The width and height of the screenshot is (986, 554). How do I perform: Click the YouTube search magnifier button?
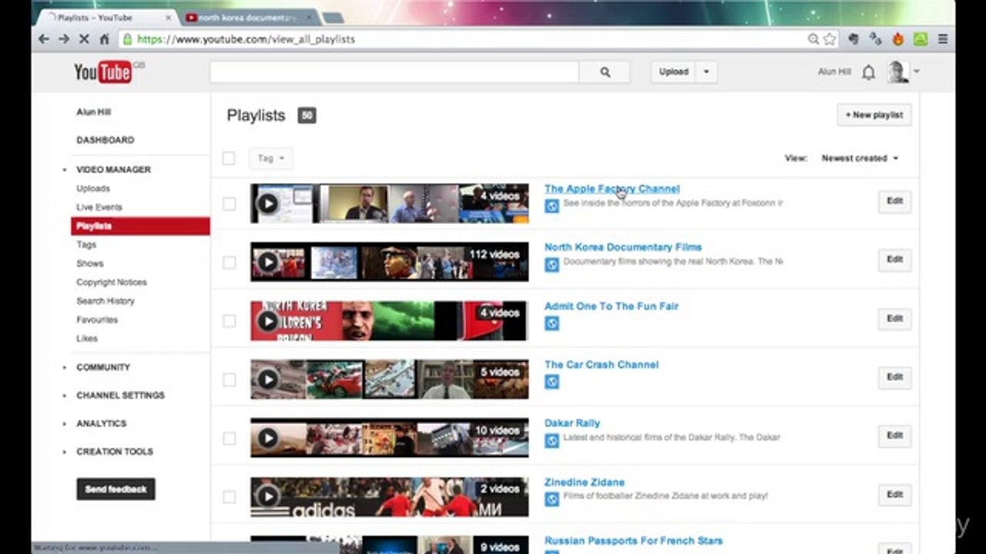pos(605,72)
